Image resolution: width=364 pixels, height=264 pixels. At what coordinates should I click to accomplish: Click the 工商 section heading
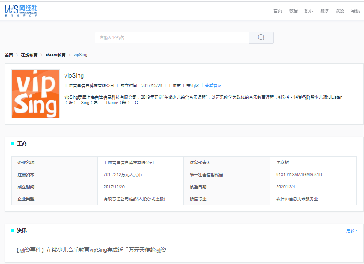pyautogui.click(x=22, y=143)
